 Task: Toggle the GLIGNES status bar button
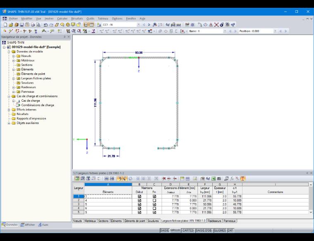(x=220, y=230)
